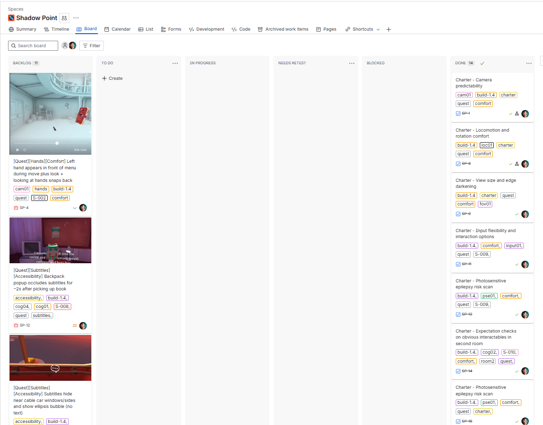Open the team members icon beside Shadow Point

(x=64, y=18)
